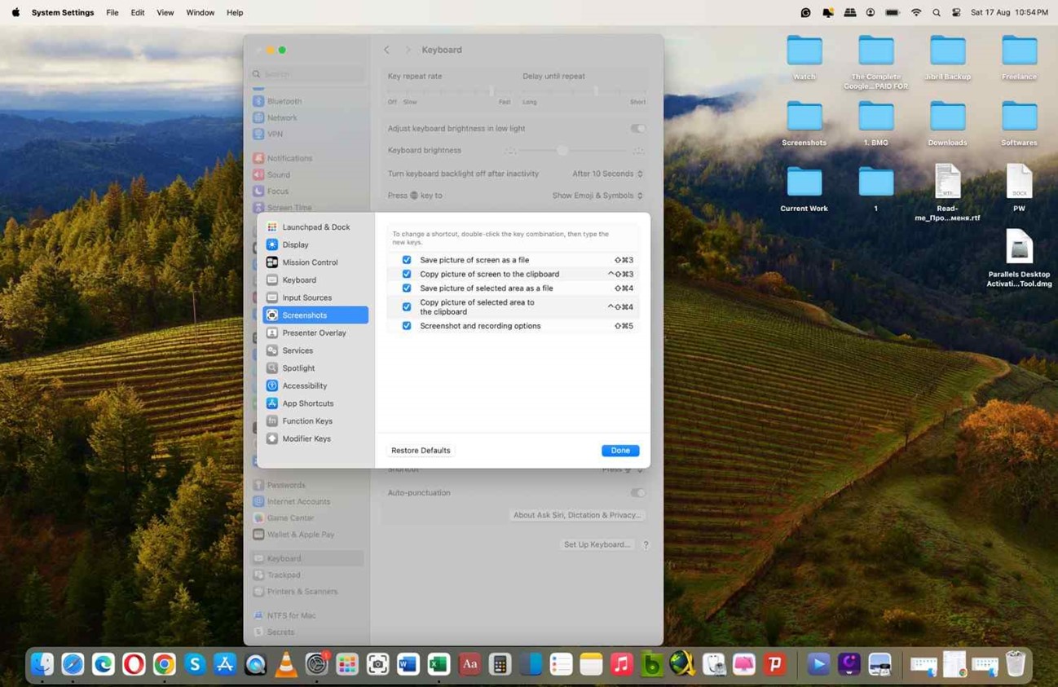Open the Music app in the Dock

click(622, 664)
